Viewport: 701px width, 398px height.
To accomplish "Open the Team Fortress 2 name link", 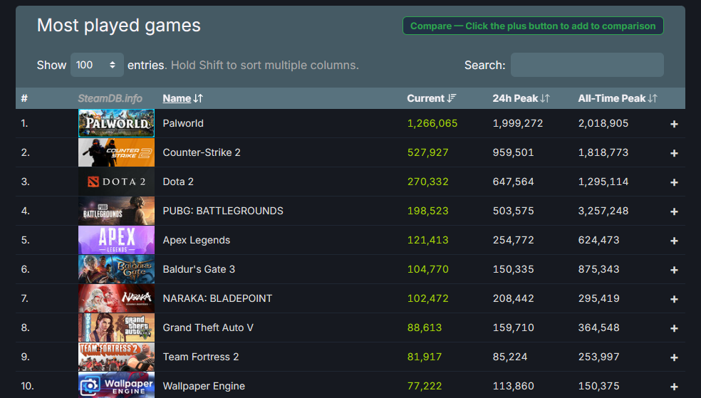I will pyautogui.click(x=201, y=357).
